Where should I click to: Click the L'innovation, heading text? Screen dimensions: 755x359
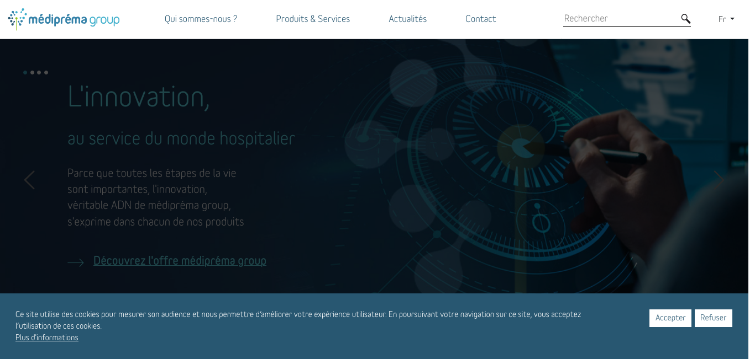tap(139, 97)
